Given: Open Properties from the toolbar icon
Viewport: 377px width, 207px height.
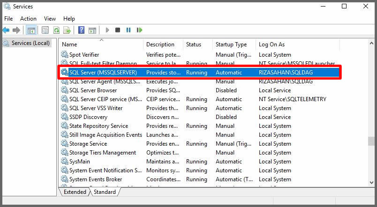Looking at the screenshot, I should click(45, 30).
